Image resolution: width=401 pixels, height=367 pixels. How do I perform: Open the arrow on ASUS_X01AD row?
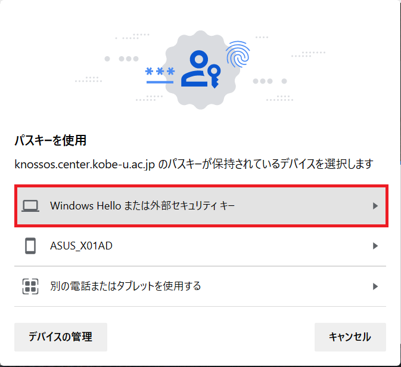coord(375,246)
